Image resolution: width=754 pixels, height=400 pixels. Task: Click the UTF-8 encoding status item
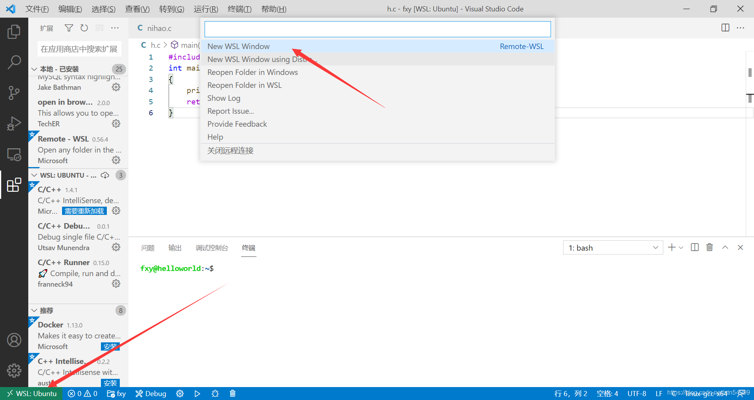pos(637,393)
